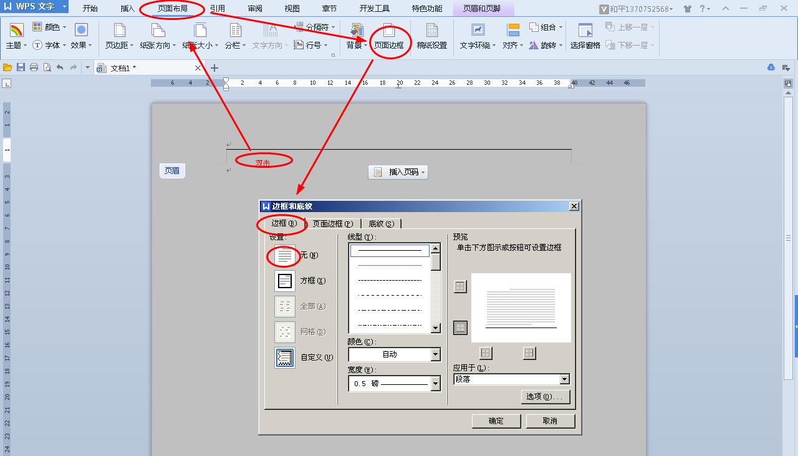Click the 背景 background icon
Image resolution: width=798 pixels, height=456 pixels.
point(357,30)
